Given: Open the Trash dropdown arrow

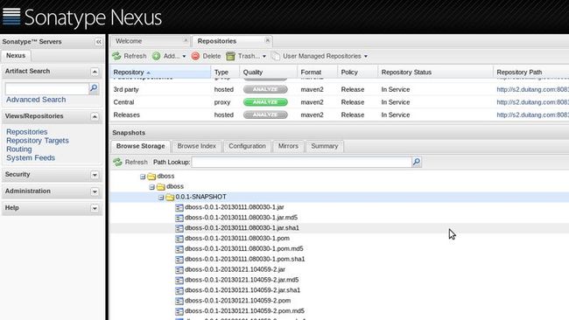Looking at the screenshot, I should pos(264,57).
